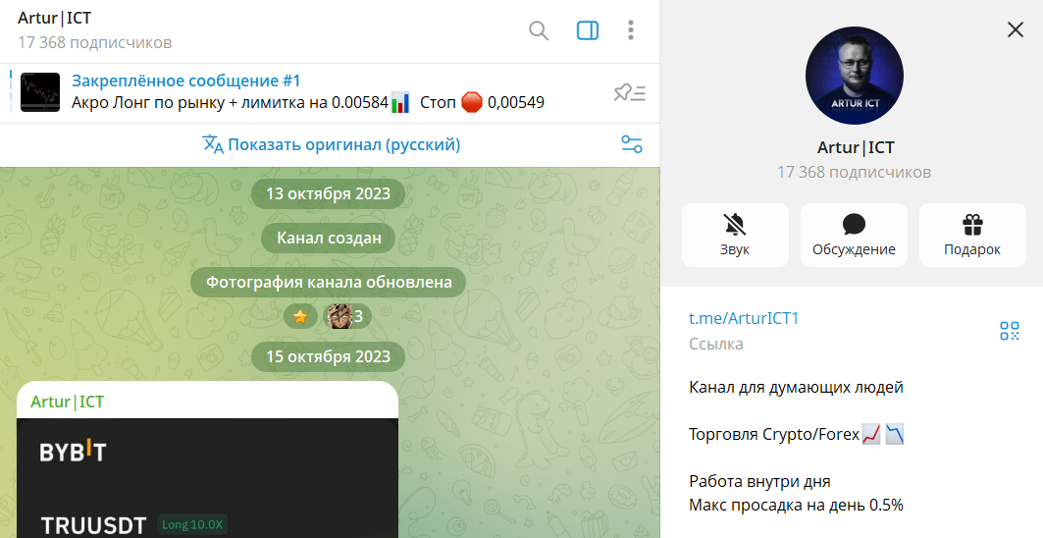Click the 13 октября 2023 date badge
The width and height of the screenshot is (1043, 538).
[x=328, y=193]
